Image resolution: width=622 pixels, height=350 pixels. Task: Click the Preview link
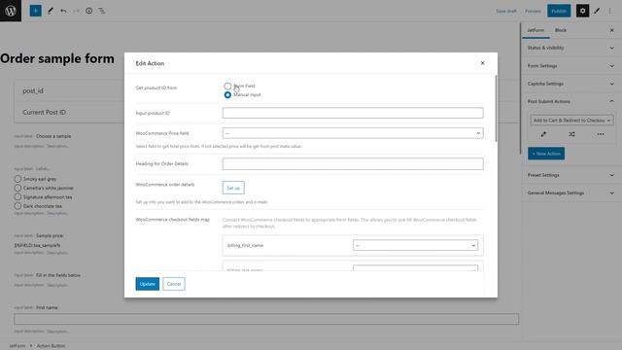click(533, 11)
